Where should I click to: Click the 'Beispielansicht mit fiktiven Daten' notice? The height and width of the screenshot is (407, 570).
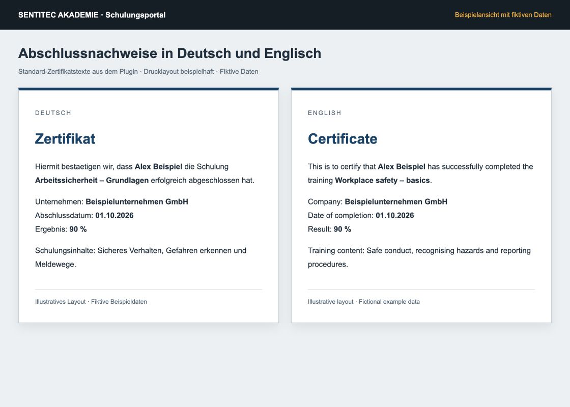(x=503, y=15)
